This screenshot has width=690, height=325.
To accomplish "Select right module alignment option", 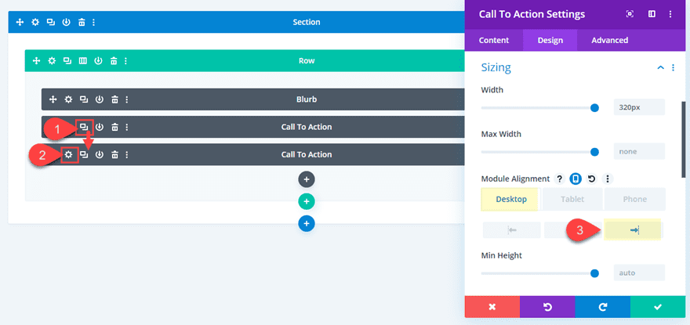I will (634, 229).
